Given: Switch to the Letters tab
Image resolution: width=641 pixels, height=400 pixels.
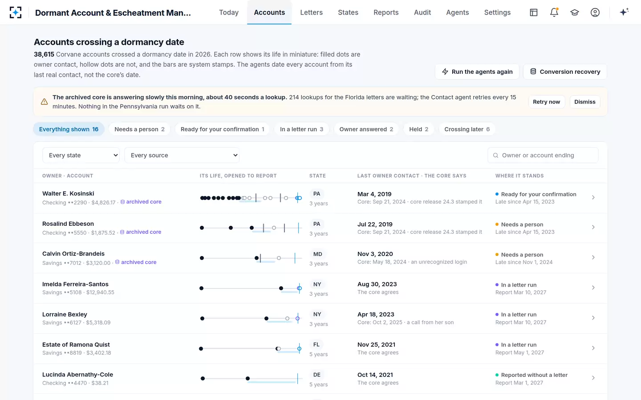Looking at the screenshot, I should coord(312,12).
